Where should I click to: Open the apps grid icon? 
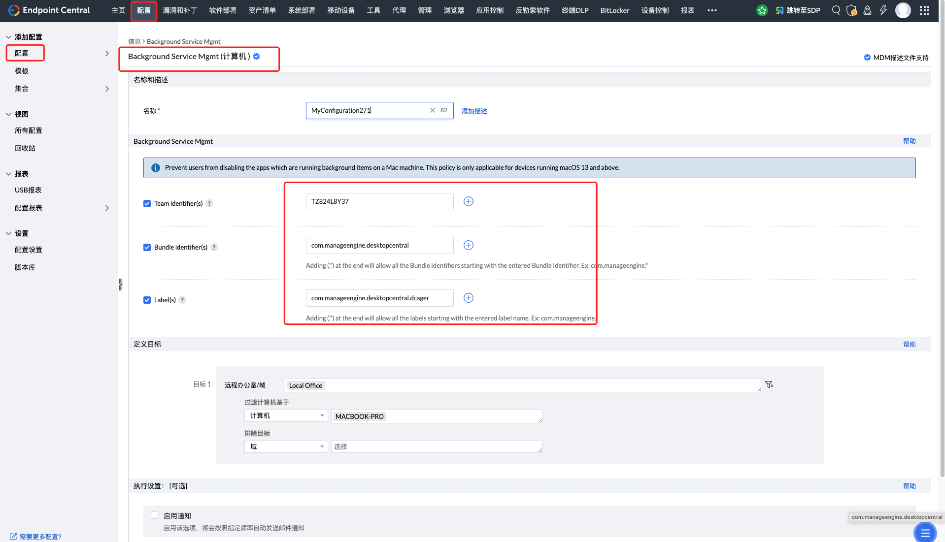point(925,10)
